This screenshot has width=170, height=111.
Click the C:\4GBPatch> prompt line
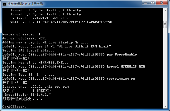point(14,107)
